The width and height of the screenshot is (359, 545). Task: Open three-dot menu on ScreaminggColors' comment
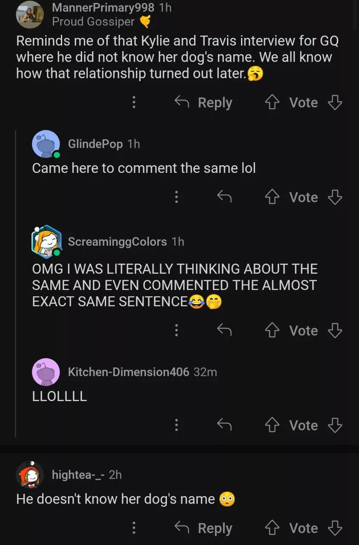(x=176, y=330)
